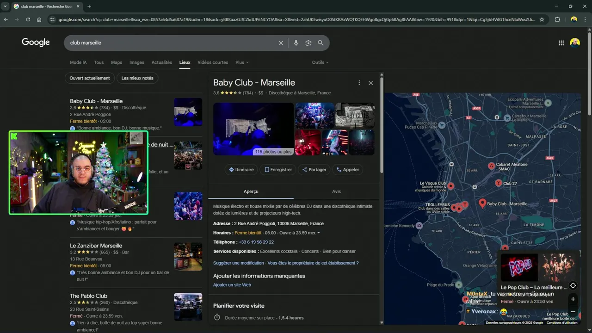Click inside the Google search field

click(171, 43)
